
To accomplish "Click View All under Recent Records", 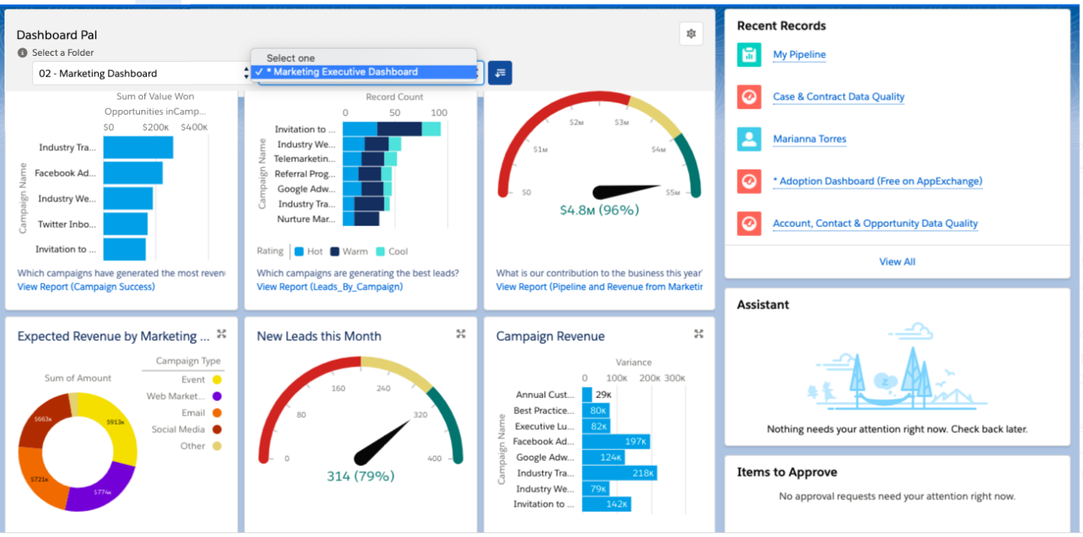I will (897, 261).
